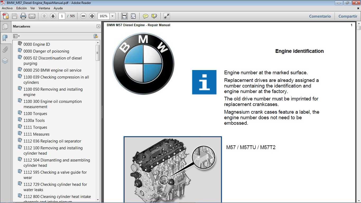Show the page thumbnails panel icon
This screenshot has width=361, height=203.
click(x=5, y=27)
